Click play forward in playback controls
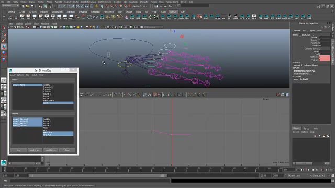Screen dimensions: 335x188 (x=317, y=170)
